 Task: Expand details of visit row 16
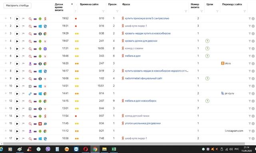point(6,131)
